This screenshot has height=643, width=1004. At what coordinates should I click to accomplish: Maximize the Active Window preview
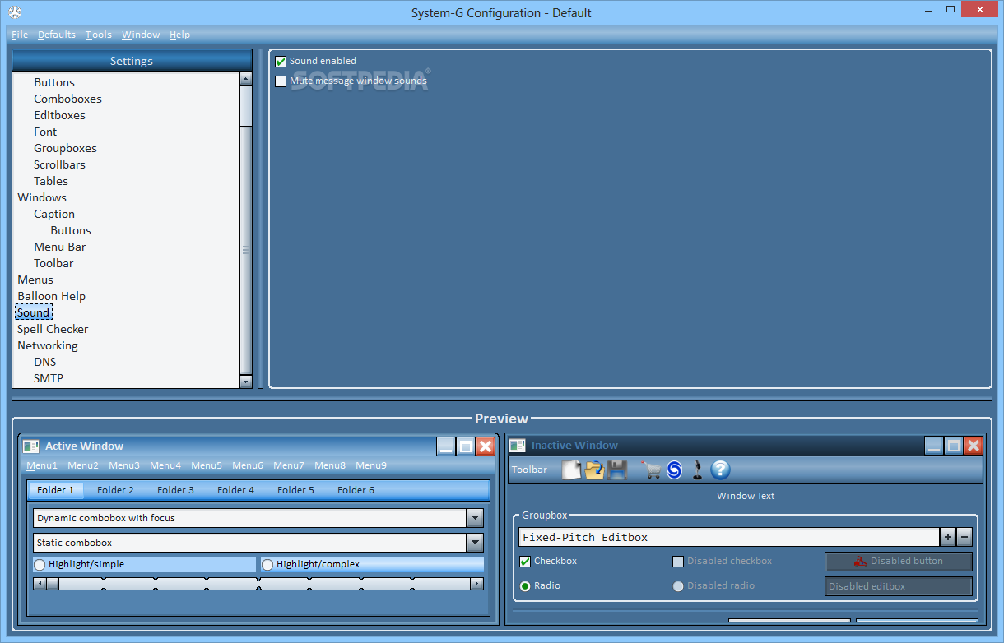[466, 446]
